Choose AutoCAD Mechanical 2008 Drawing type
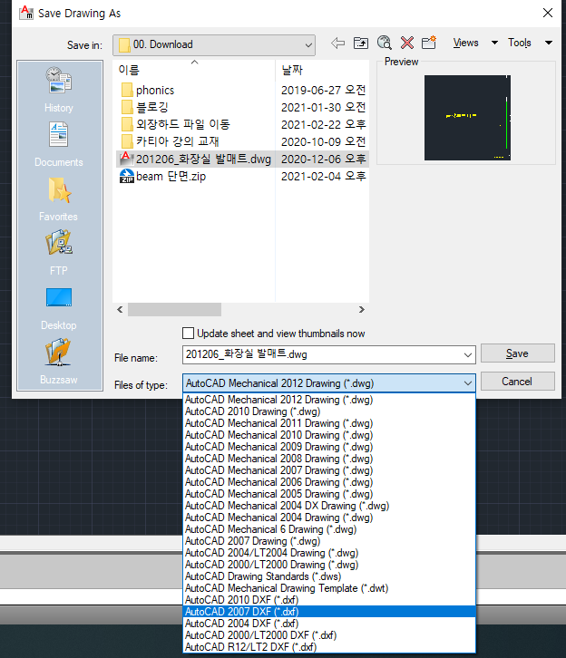This screenshot has height=658, width=566. click(x=329, y=459)
